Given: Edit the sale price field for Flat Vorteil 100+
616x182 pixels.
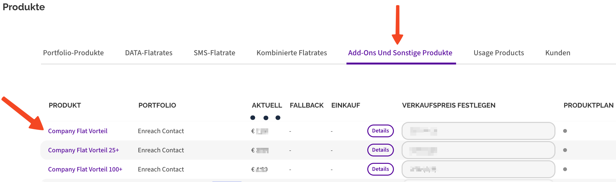Looking at the screenshot, I should coord(478,169).
